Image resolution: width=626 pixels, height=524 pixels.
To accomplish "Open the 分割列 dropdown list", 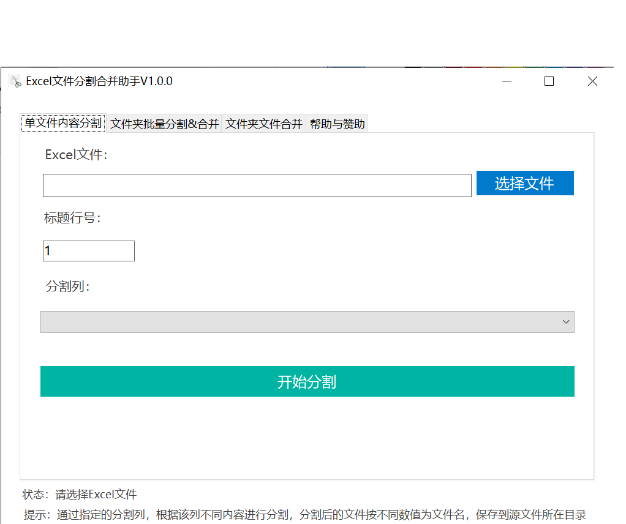I will click(x=306, y=321).
